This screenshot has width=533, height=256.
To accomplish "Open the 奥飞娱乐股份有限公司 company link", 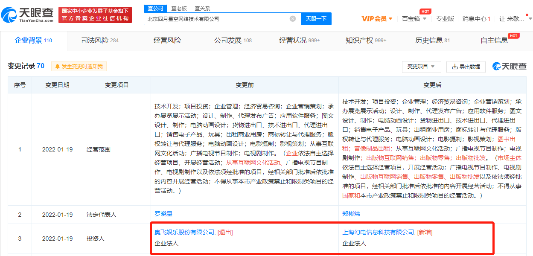I will tap(184, 232).
